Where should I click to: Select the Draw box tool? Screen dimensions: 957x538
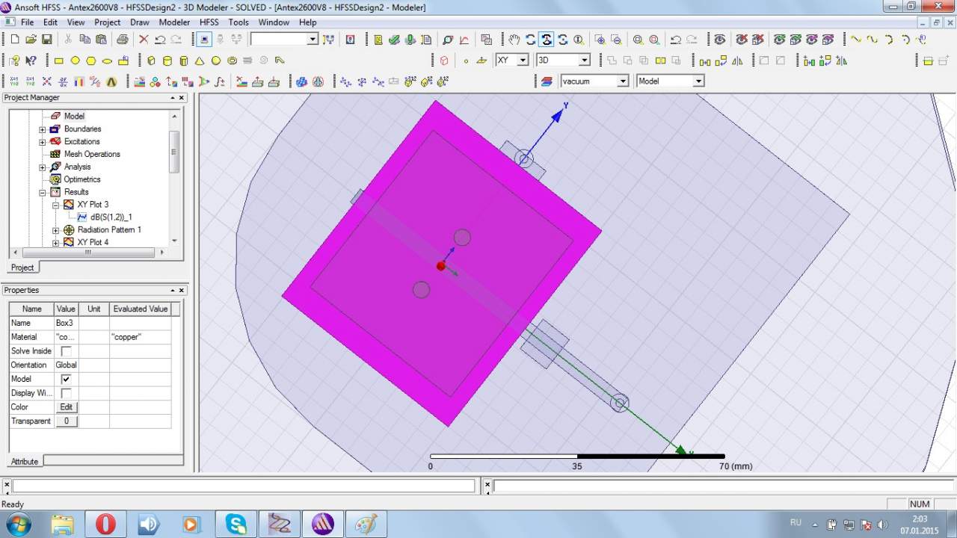[150, 61]
